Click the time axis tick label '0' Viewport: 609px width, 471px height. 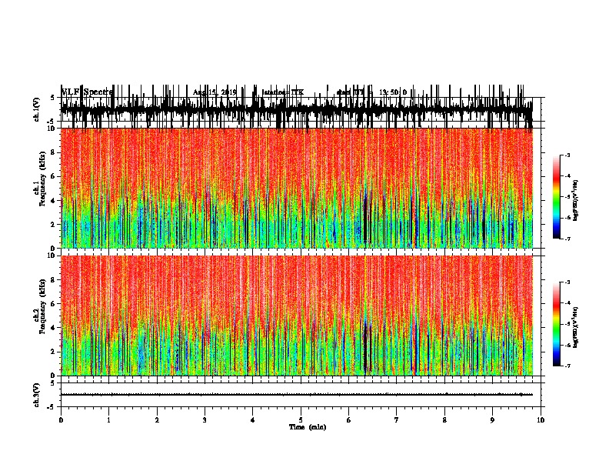click(61, 420)
